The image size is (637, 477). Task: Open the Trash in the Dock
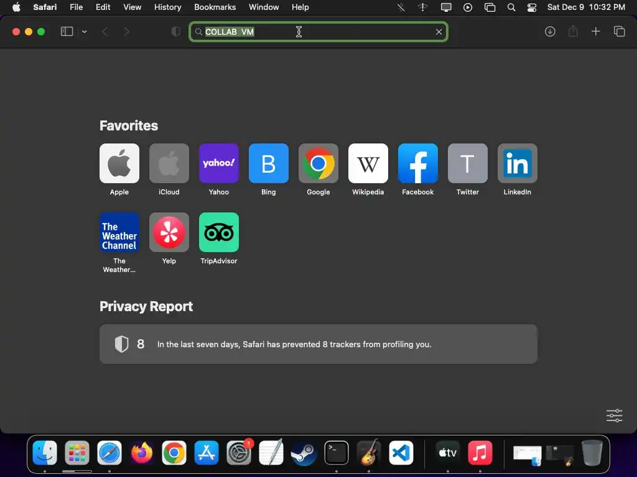click(592, 452)
